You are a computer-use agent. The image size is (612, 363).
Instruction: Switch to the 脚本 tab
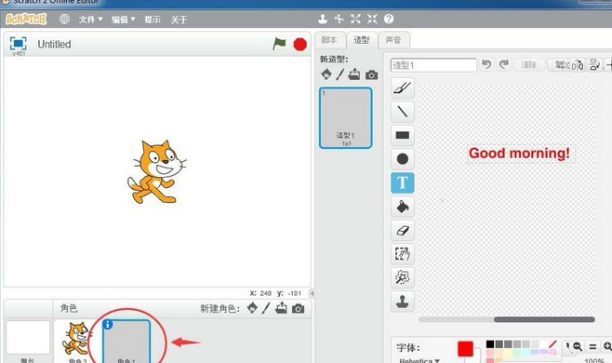(329, 40)
